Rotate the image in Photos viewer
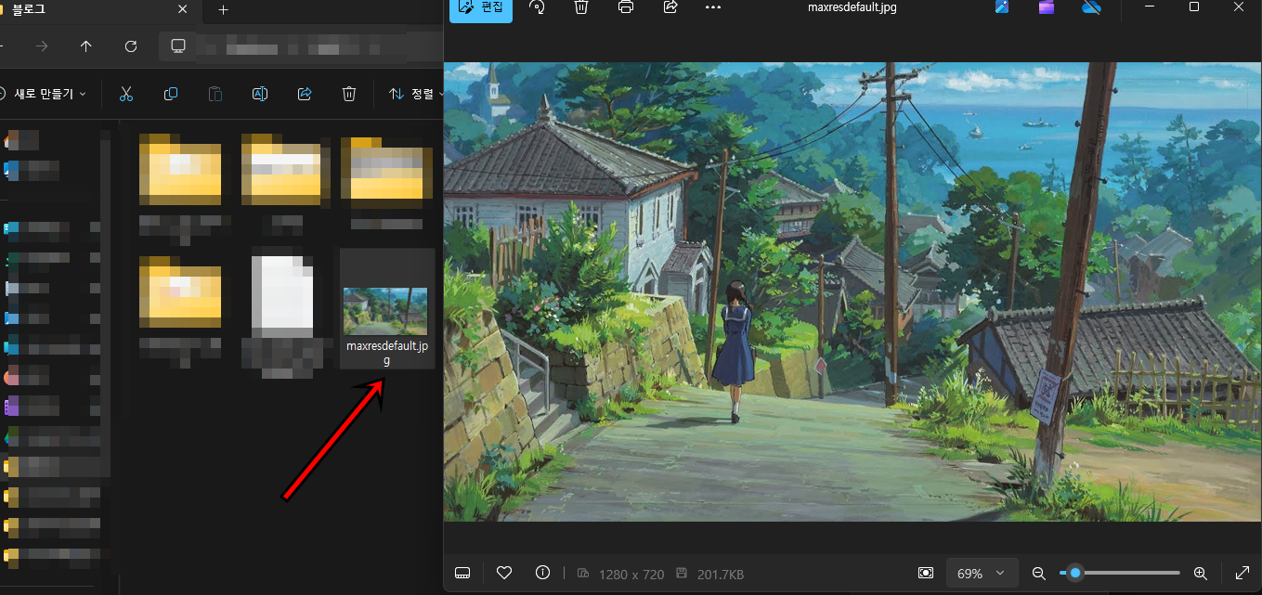Screen dimensions: 1262x595 tap(537, 7)
